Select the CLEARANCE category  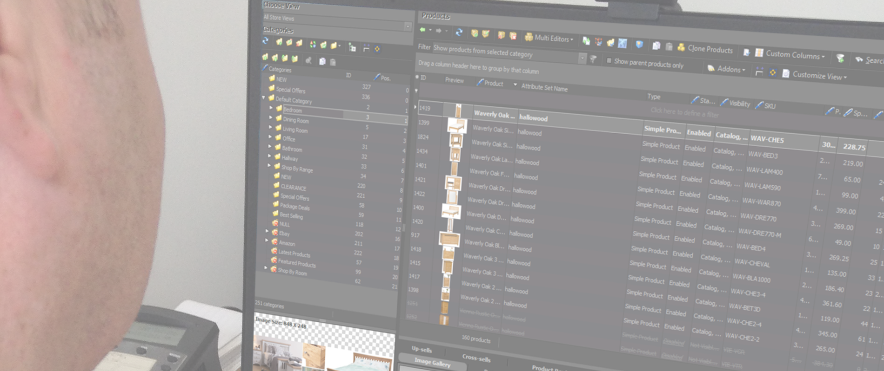293,188
